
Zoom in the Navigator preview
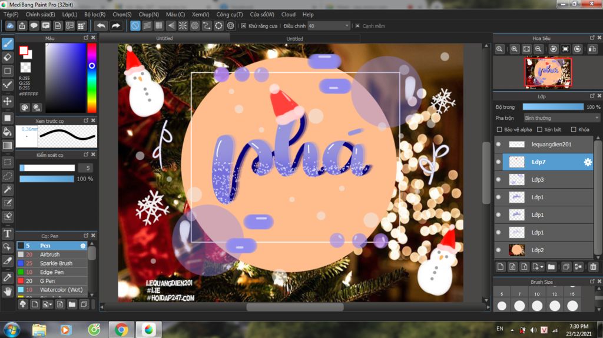[514, 49]
